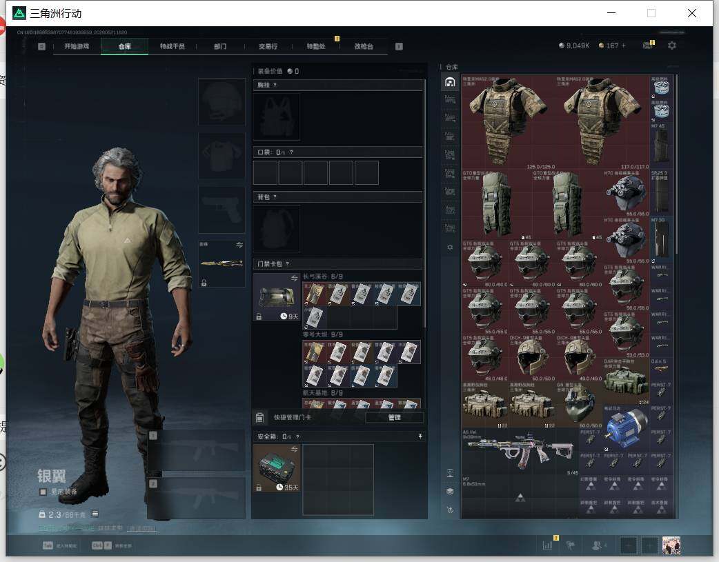Open the weight details list icon

(95, 514)
